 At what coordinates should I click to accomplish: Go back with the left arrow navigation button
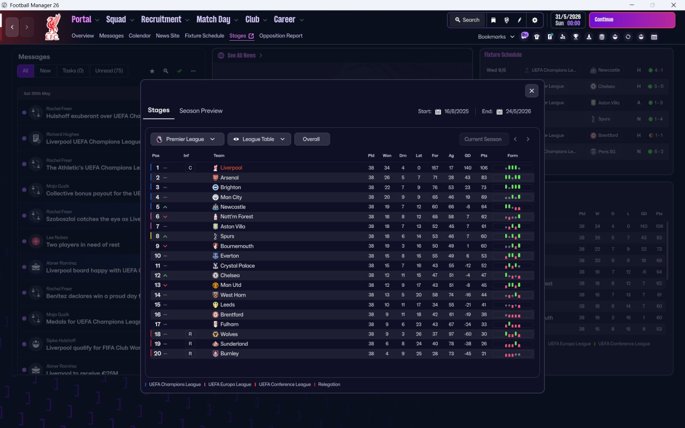[12, 27]
